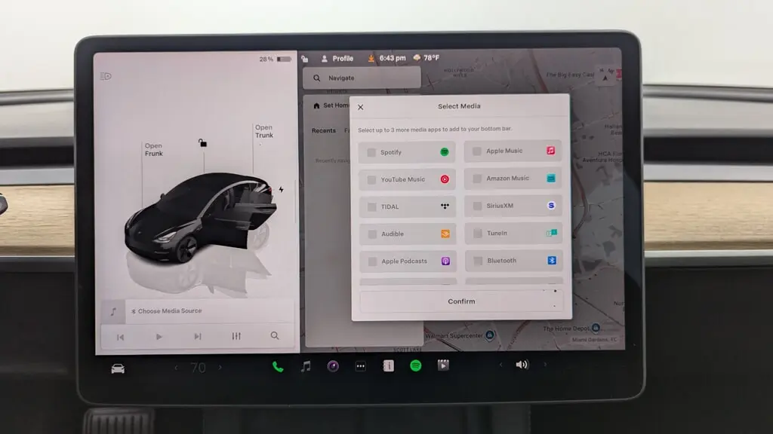Open the audio equalizer settings
Image resolution: width=773 pixels, height=434 pixels.
(x=236, y=336)
